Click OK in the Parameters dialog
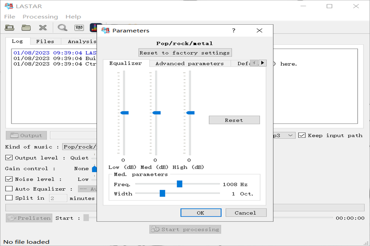The width and height of the screenshot is (370, 246). 201,213
